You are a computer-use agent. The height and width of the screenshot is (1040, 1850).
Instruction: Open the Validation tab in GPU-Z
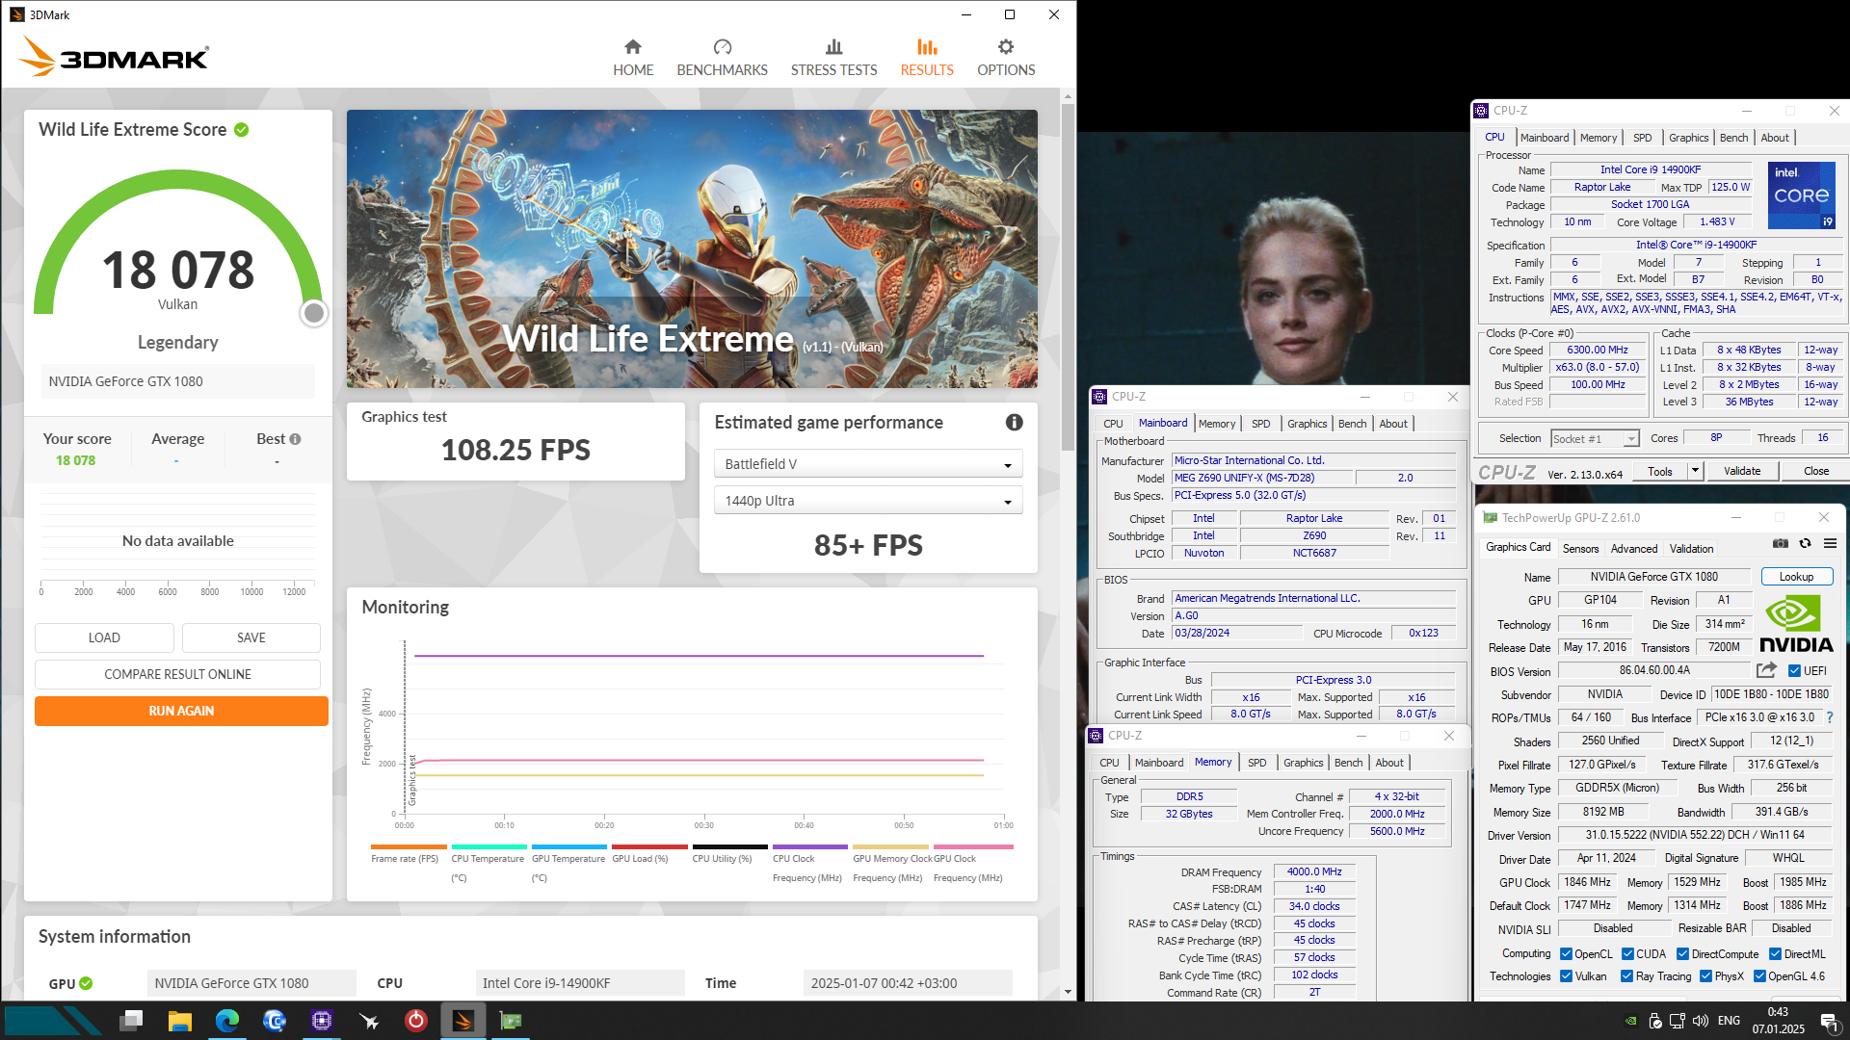[x=1691, y=548]
